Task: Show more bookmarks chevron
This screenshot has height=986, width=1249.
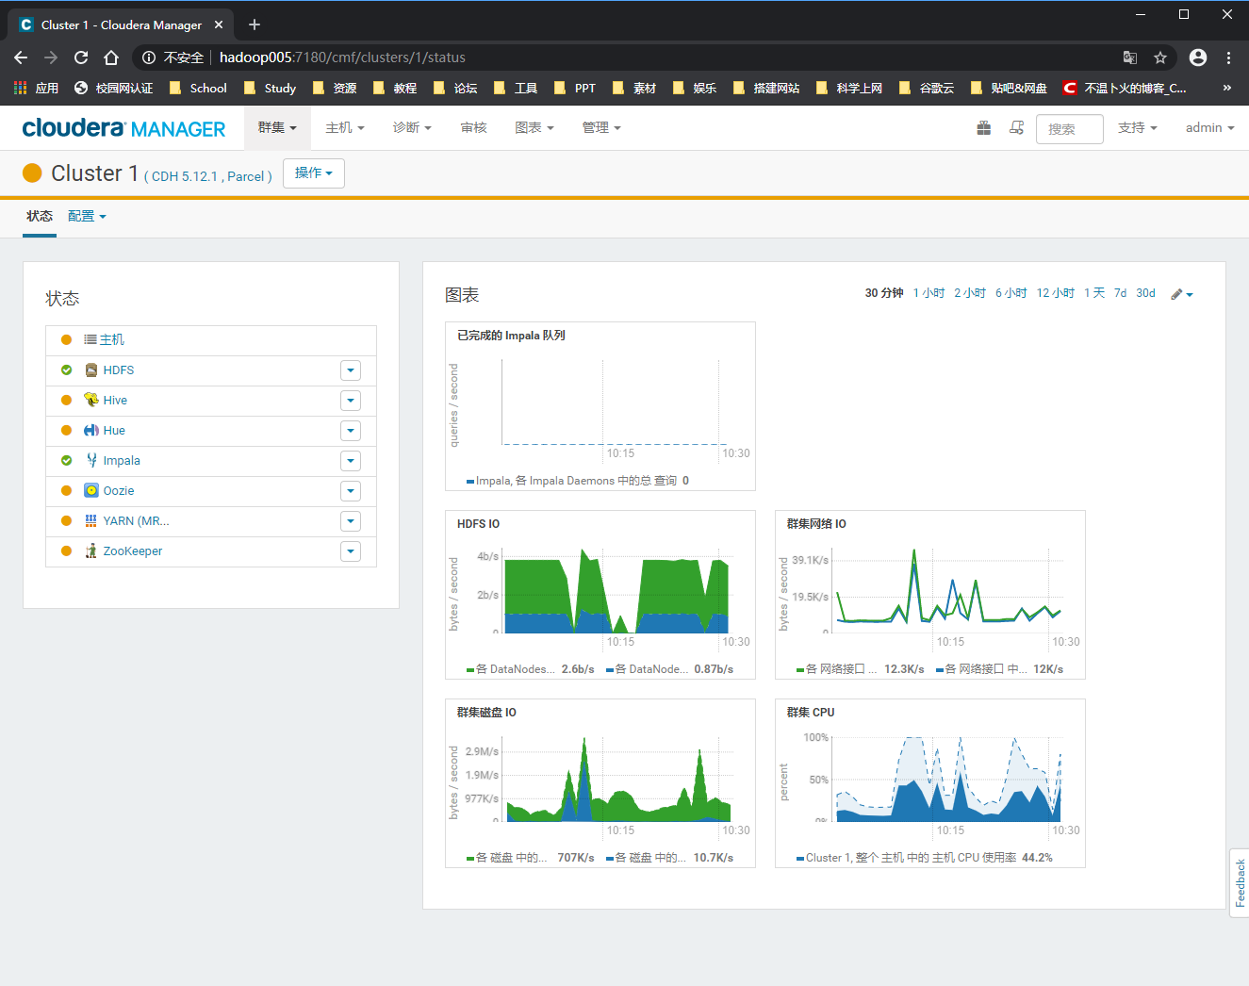Action: [1226, 88]
